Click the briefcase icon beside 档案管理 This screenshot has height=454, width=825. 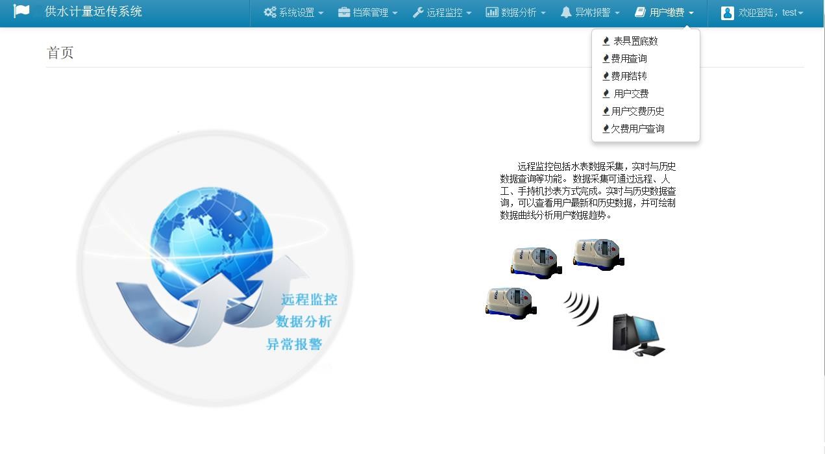344,12
